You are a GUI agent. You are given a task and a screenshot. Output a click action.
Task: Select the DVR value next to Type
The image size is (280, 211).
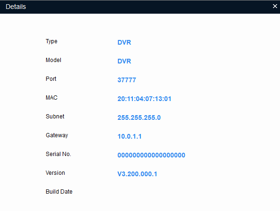coord(124,42)
